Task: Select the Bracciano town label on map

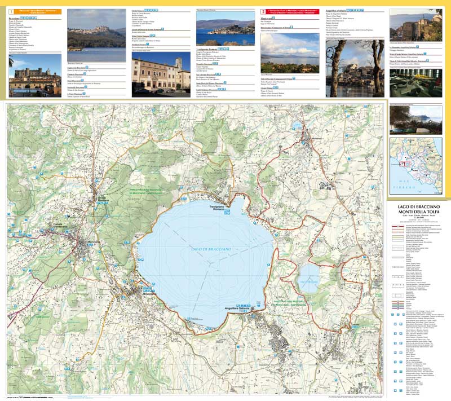Action: 149,294
